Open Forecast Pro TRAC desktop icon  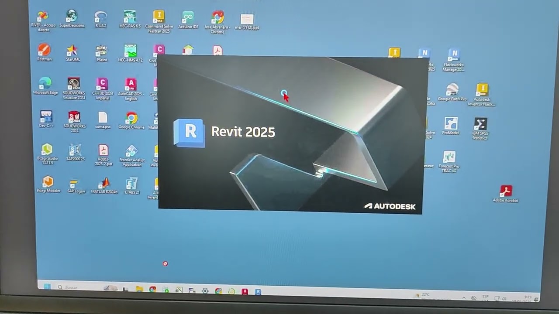449,162
